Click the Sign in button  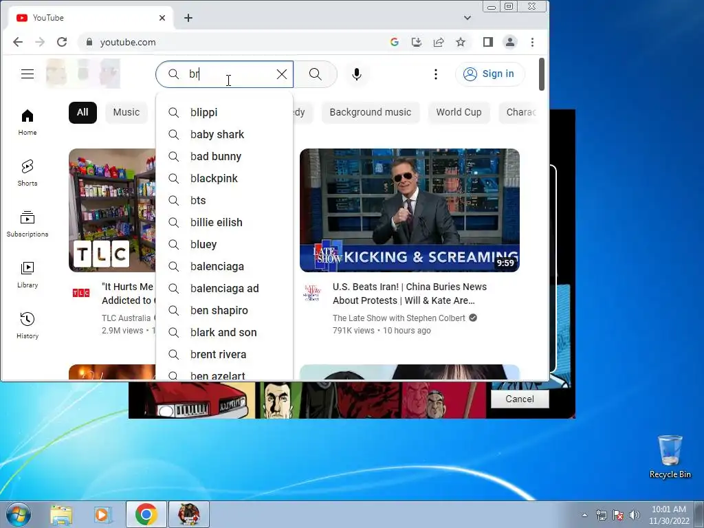(x=489, y=74)
